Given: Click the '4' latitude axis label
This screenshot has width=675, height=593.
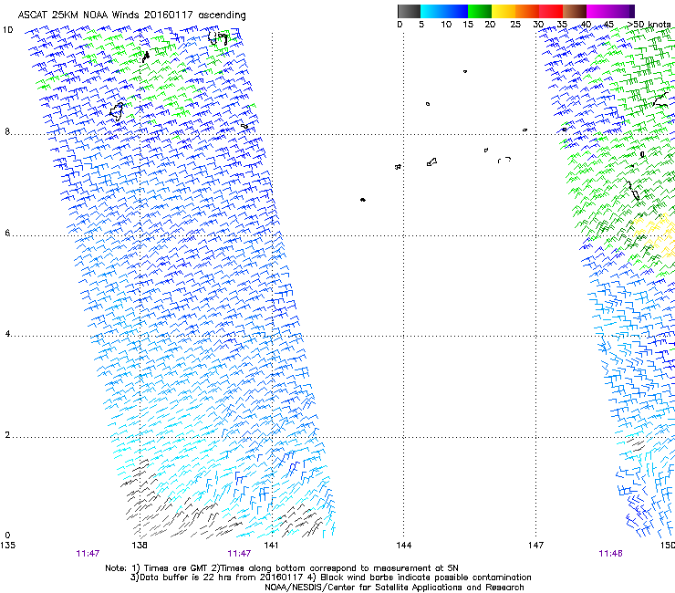Looking at the screenshot, I should (x=7, y=334).
